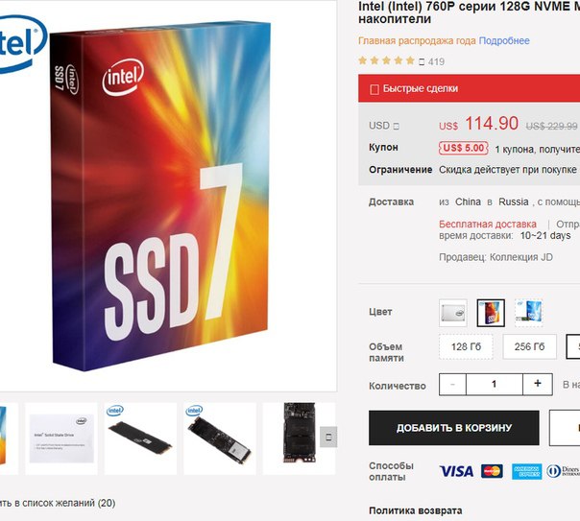This screenshot has height=521, width=580.
Task: Choose the blue Intel box color swatch
Action: pyautogui.click(x=528, y=313)
